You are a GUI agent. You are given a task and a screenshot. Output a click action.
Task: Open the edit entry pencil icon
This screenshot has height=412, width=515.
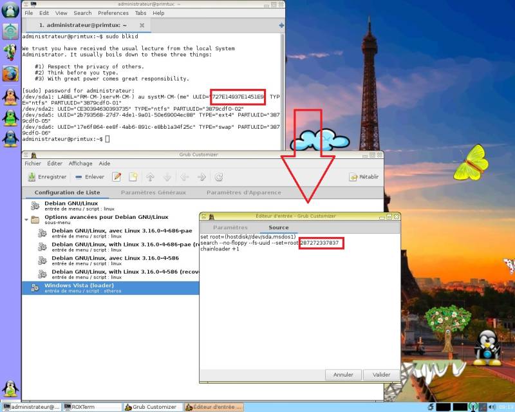pos(117,177)
